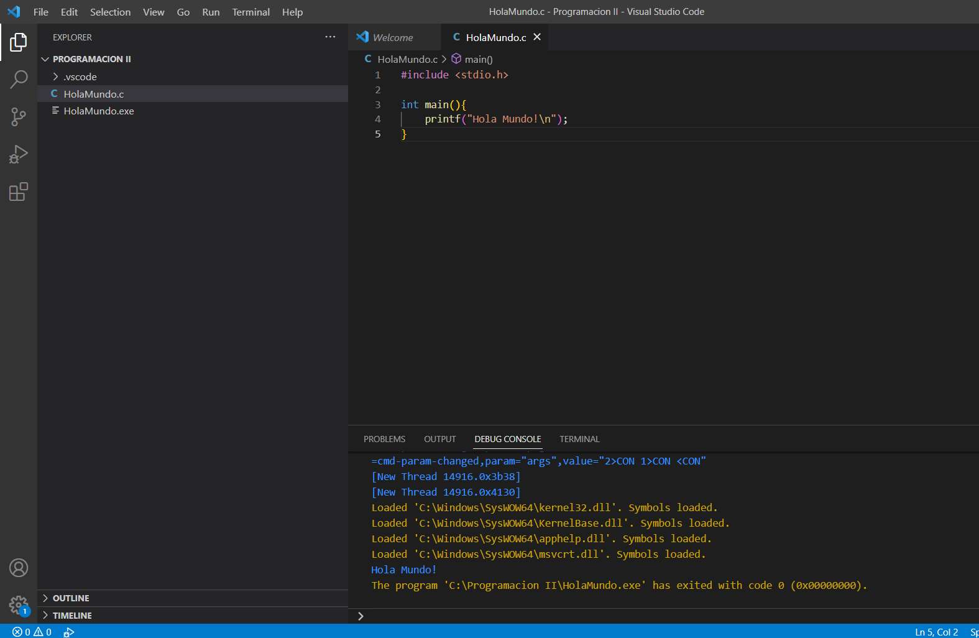Select the TERMINAL panel tab
Image resolution: width=979 pixels, height=638 pixels.
579,439
